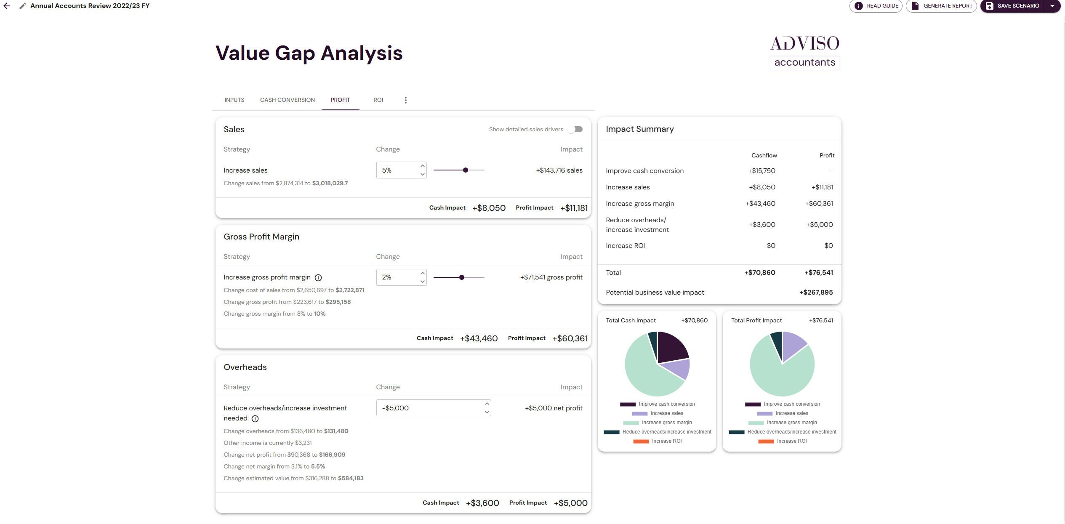Drag the Increase sales percentage slider

coord(465,170)
